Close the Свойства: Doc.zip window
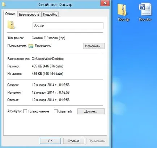The width and height of the screenshot is (157, 148). (105, 3)
